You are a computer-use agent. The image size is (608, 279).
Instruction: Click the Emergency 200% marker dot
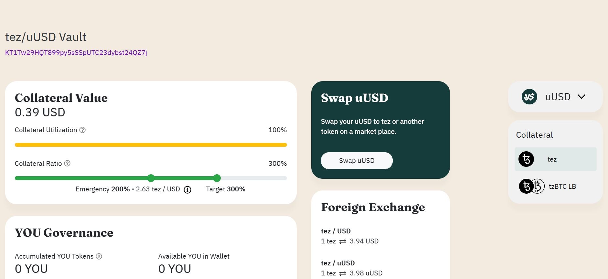pos(151,178)
